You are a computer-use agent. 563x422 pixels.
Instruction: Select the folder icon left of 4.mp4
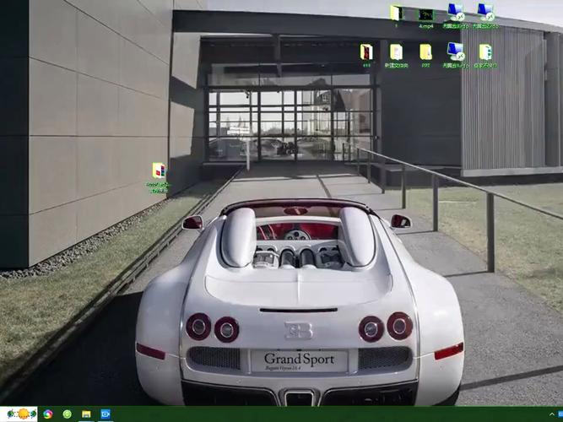point(396,13)
